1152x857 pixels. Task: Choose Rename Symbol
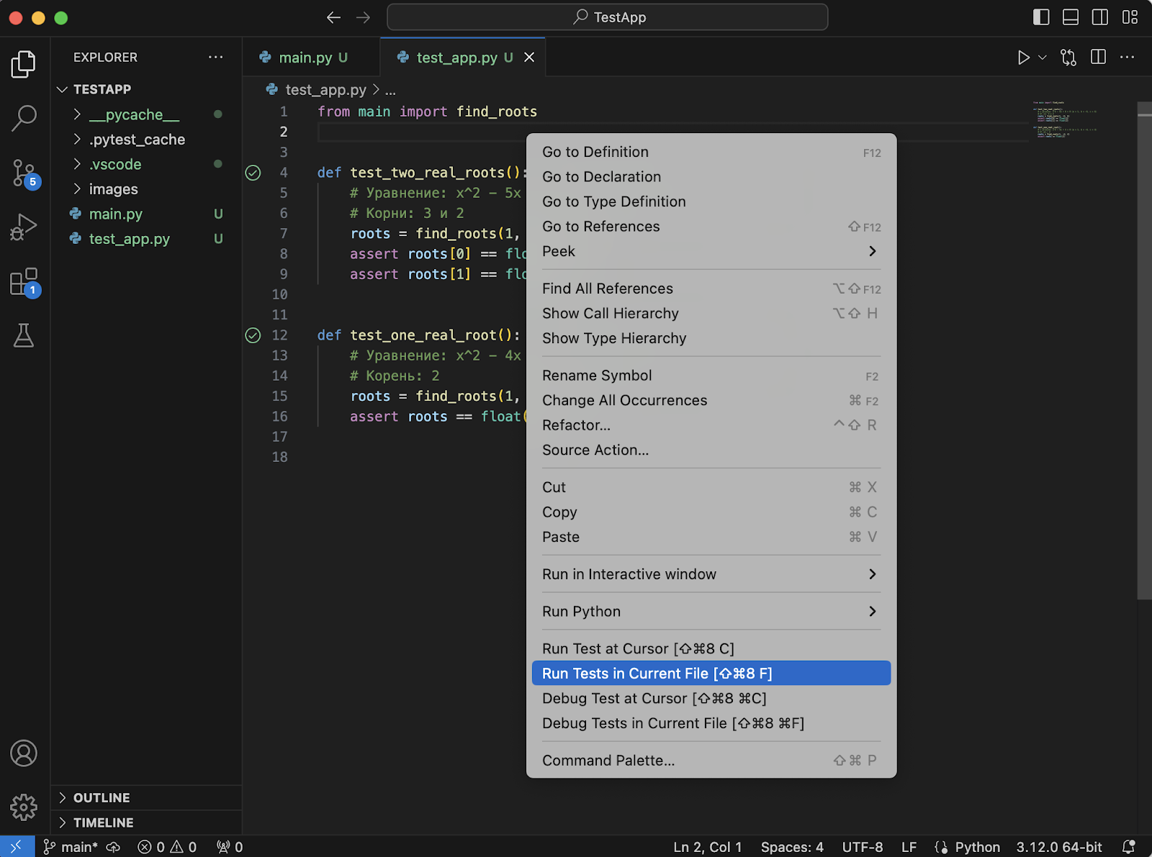click(x=711, y=376)
